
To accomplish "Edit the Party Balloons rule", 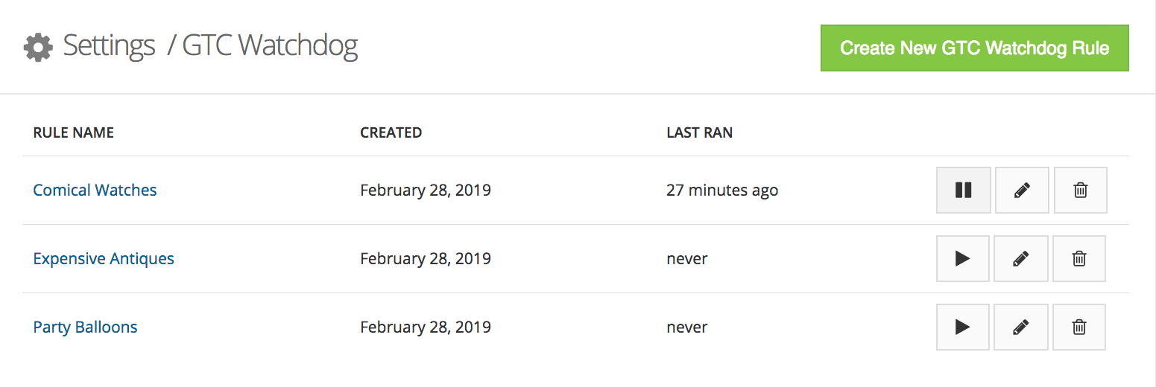I will tap(1021, 327).
